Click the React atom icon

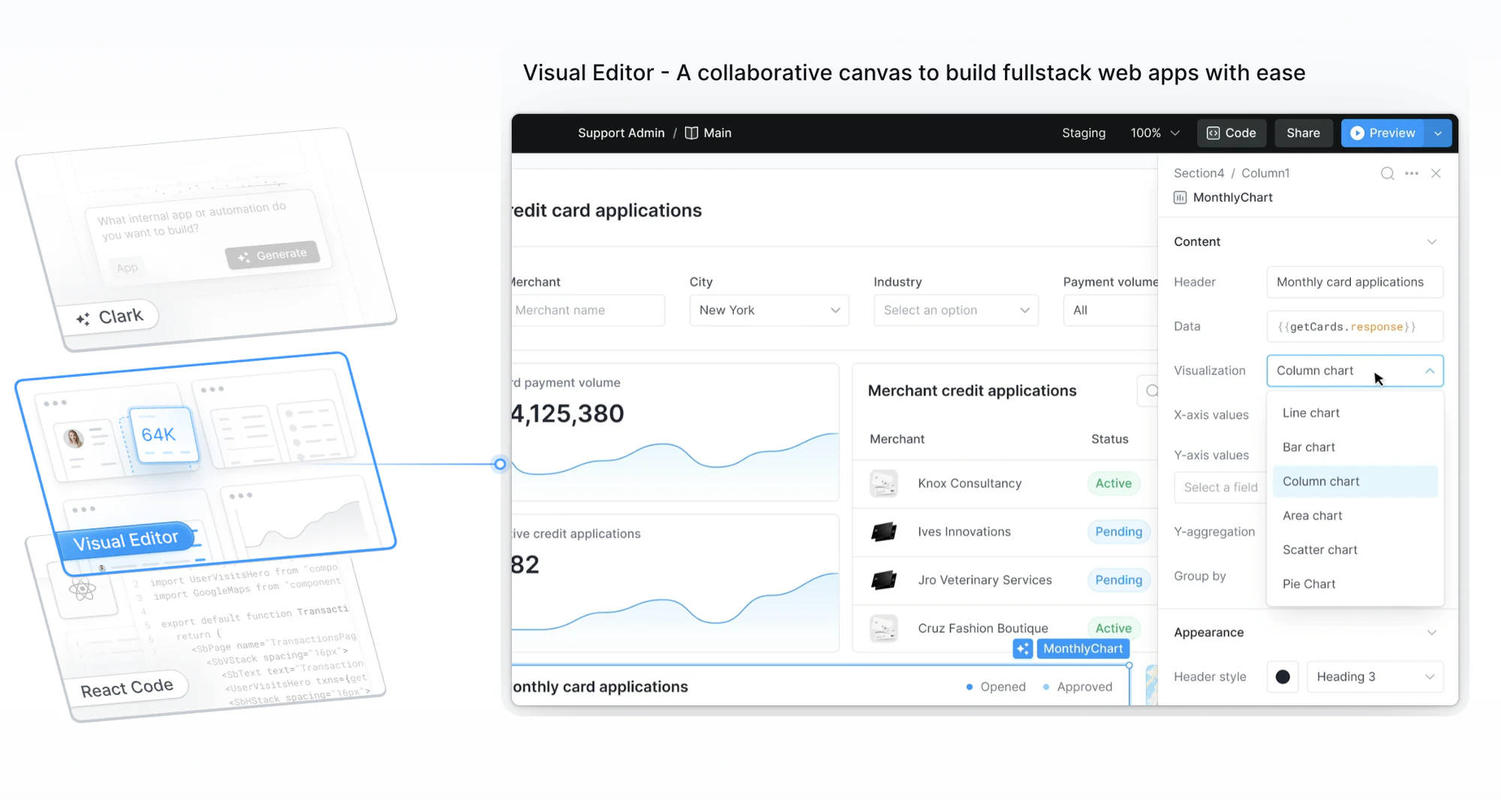click(82, 590)
